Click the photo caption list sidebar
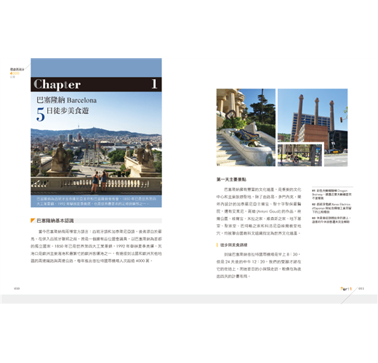 point(332,205)
